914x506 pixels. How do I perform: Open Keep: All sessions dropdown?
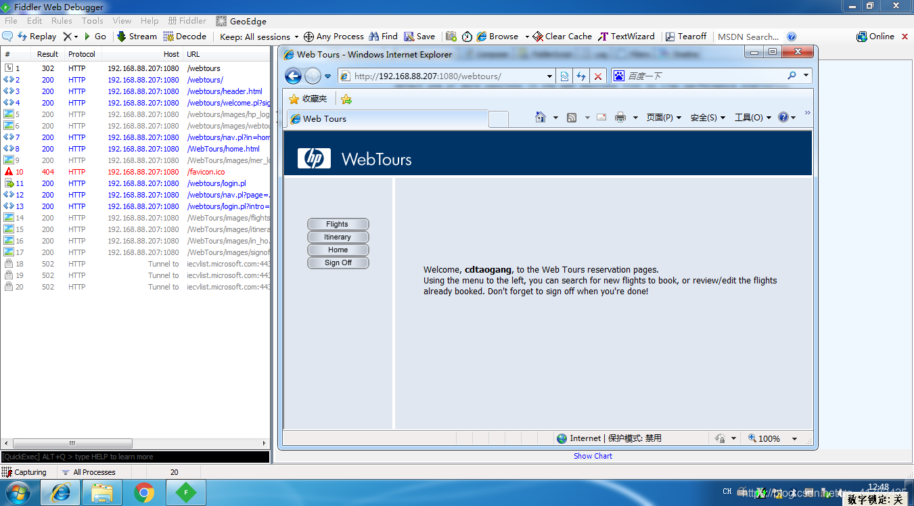click(259, 37)
